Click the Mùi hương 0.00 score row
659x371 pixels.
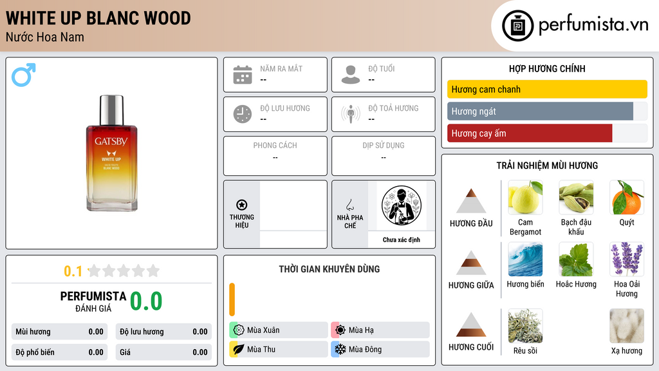[x=59, y=332]
